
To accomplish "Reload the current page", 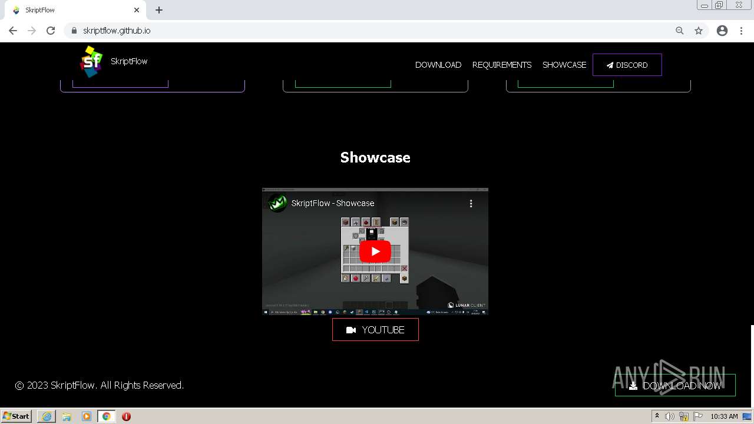I will tap(51, 31).
